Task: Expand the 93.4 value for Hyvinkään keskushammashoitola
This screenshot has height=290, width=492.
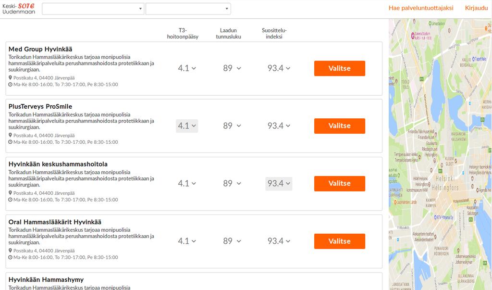Action: 279,184
